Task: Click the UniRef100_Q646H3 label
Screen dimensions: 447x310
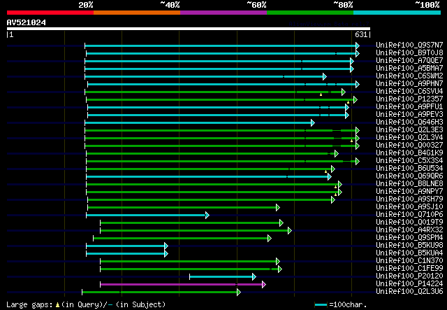Action: (409, 122)
